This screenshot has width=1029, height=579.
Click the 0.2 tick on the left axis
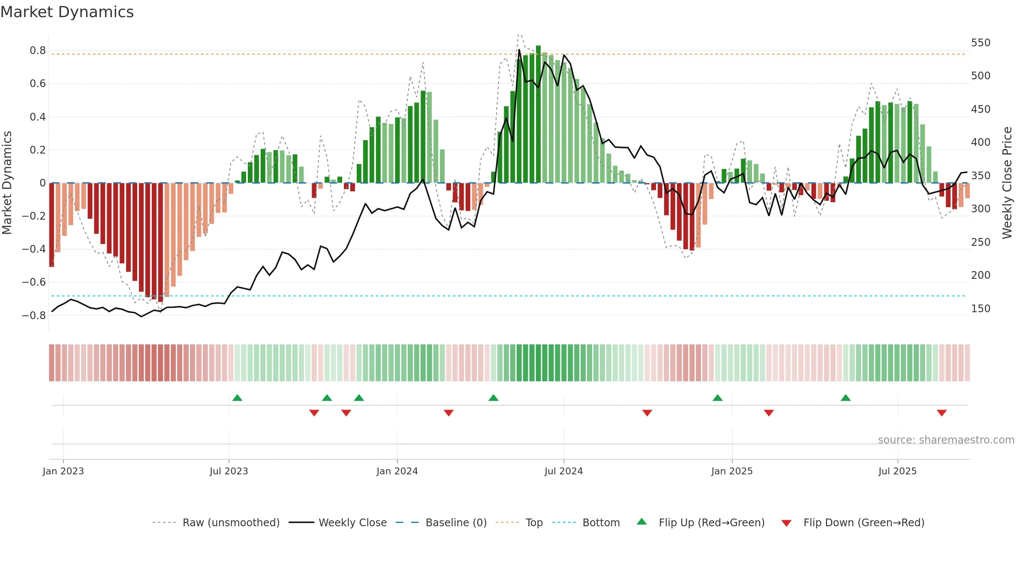[38, 150]
